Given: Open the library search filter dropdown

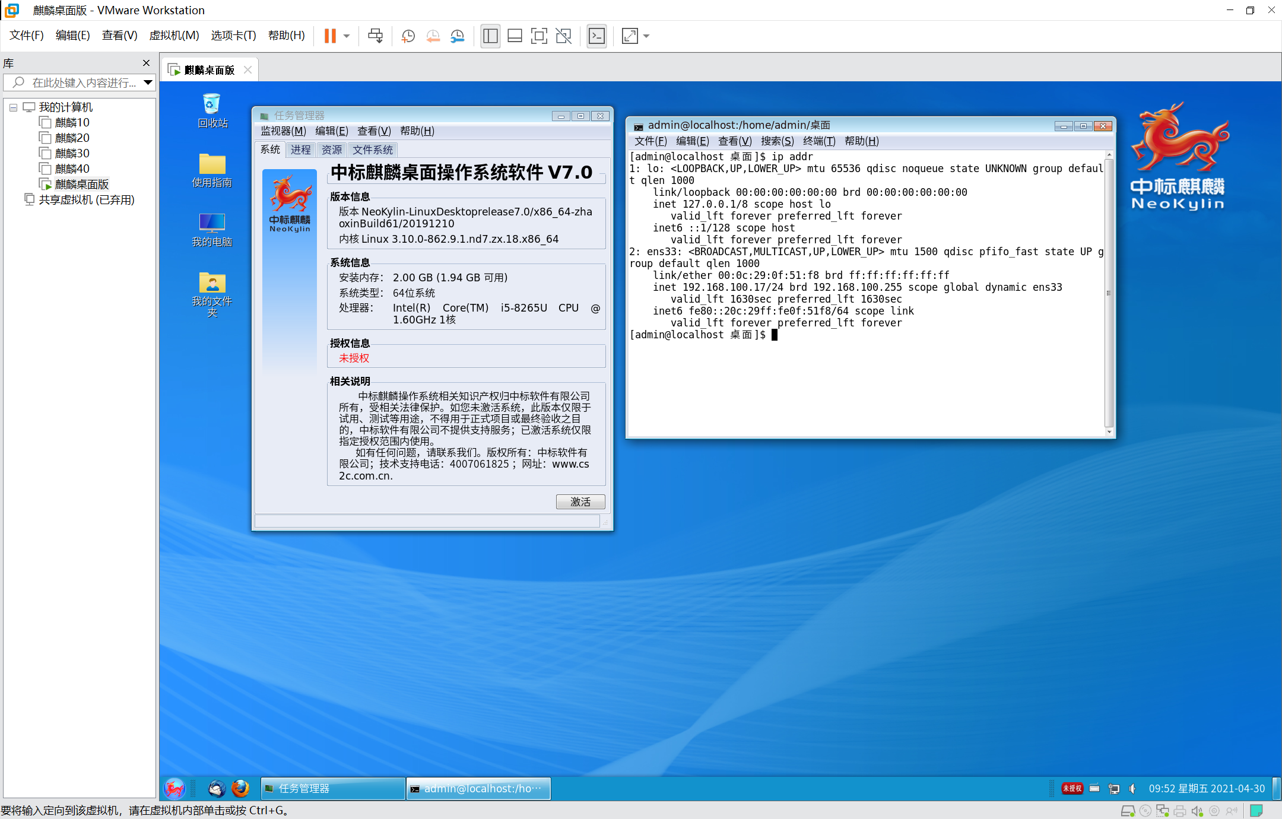Looking at the screenshot, I should tap(148, 82).
